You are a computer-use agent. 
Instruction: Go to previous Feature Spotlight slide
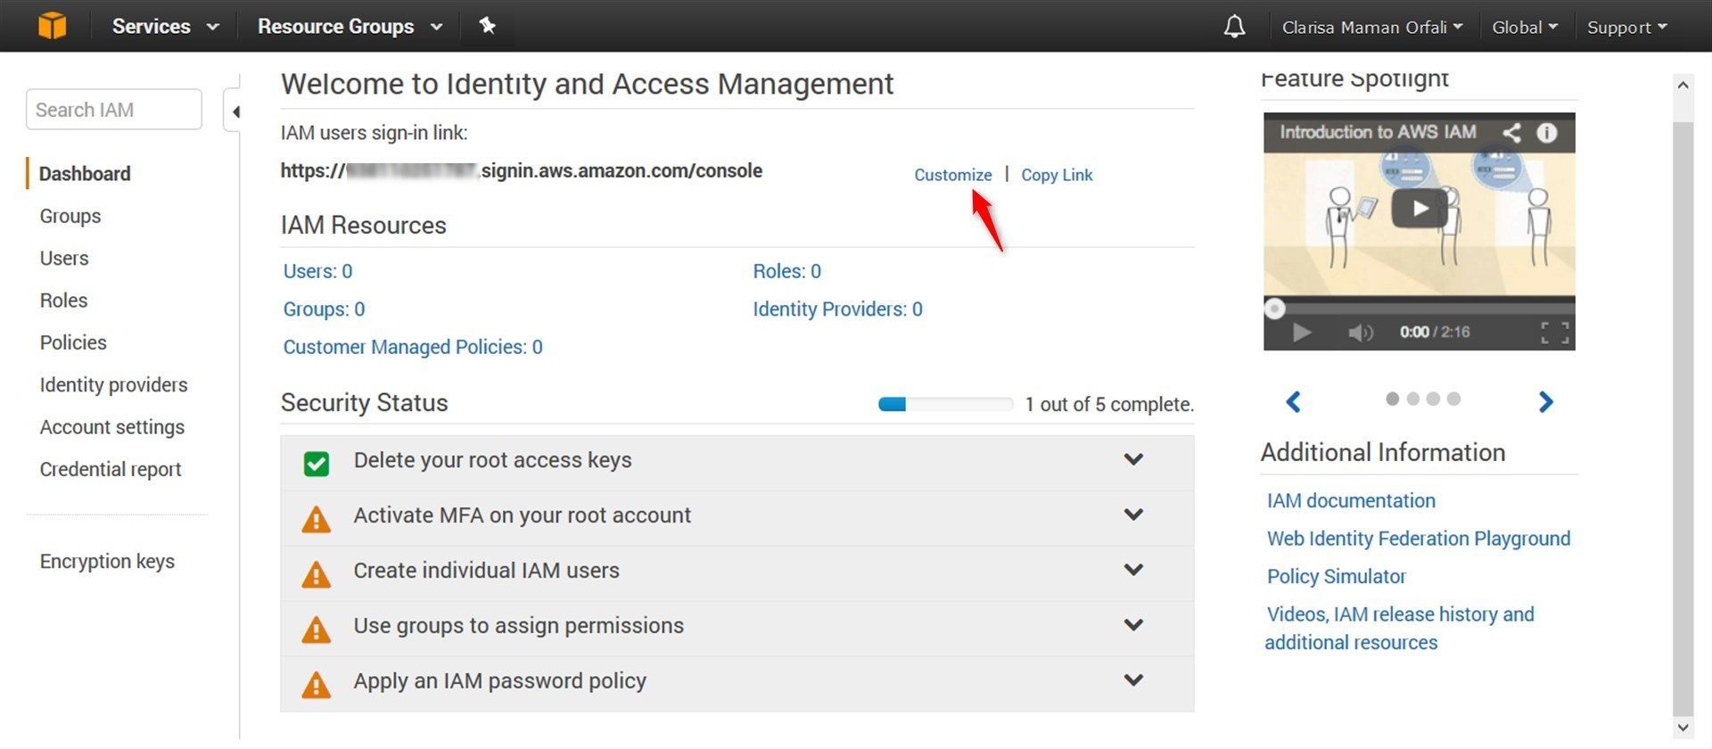[x=1293, y=401]
